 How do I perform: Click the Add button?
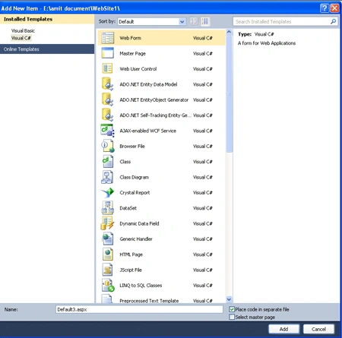283,329
